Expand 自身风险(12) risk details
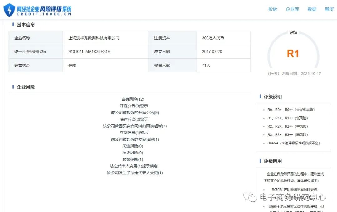The image size is (337, 212). (x=132, y=99)
